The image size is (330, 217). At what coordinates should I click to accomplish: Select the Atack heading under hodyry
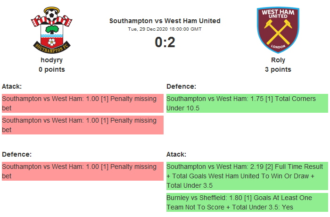pyautogui.click(x=12, y=86)
